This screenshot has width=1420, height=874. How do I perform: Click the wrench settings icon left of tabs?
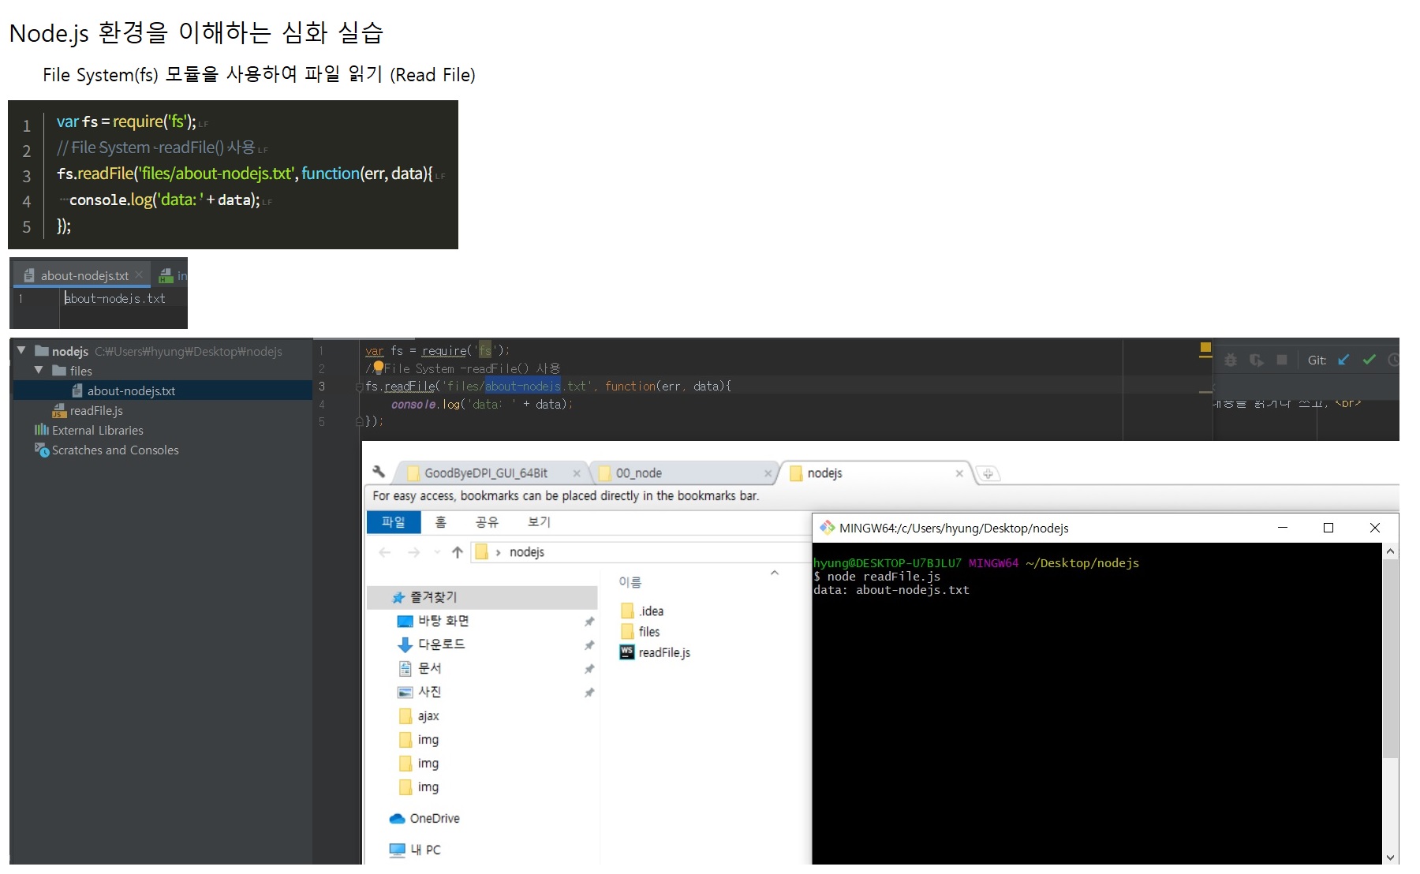point(379,472)
